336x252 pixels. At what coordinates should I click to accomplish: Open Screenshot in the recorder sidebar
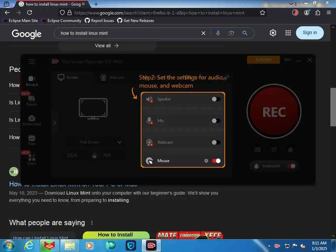(31, 121)
